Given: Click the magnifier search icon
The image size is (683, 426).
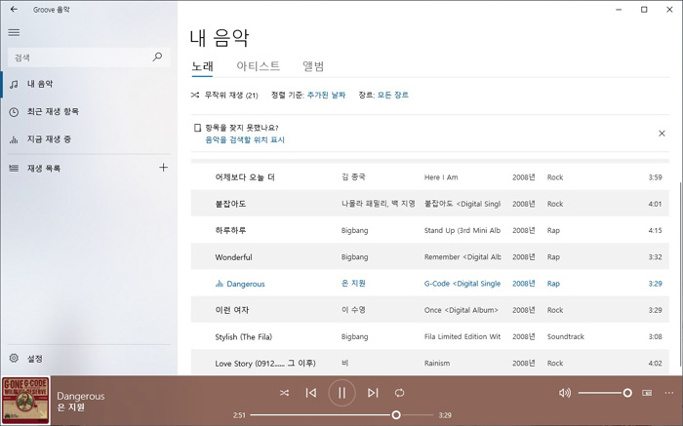Looking at the screenshot, I should pyautogui.click(x=157, y=57).
